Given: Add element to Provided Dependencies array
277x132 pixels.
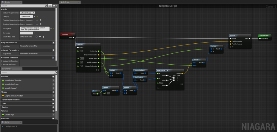Looking at the screenshot, I should 37,20.
